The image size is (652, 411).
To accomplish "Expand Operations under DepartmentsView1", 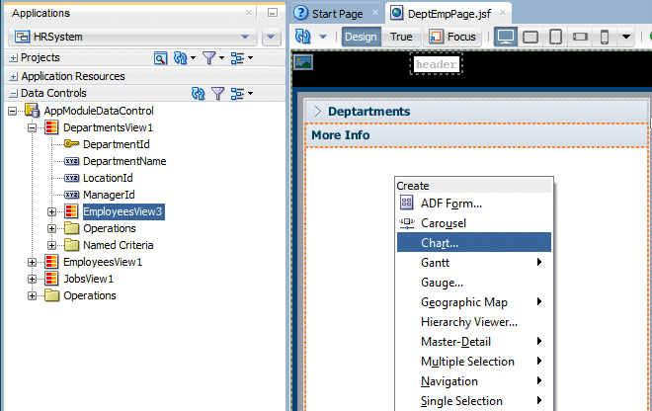I will tap(51, 228).
